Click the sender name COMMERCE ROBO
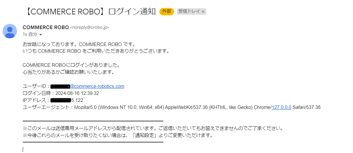 46,27
